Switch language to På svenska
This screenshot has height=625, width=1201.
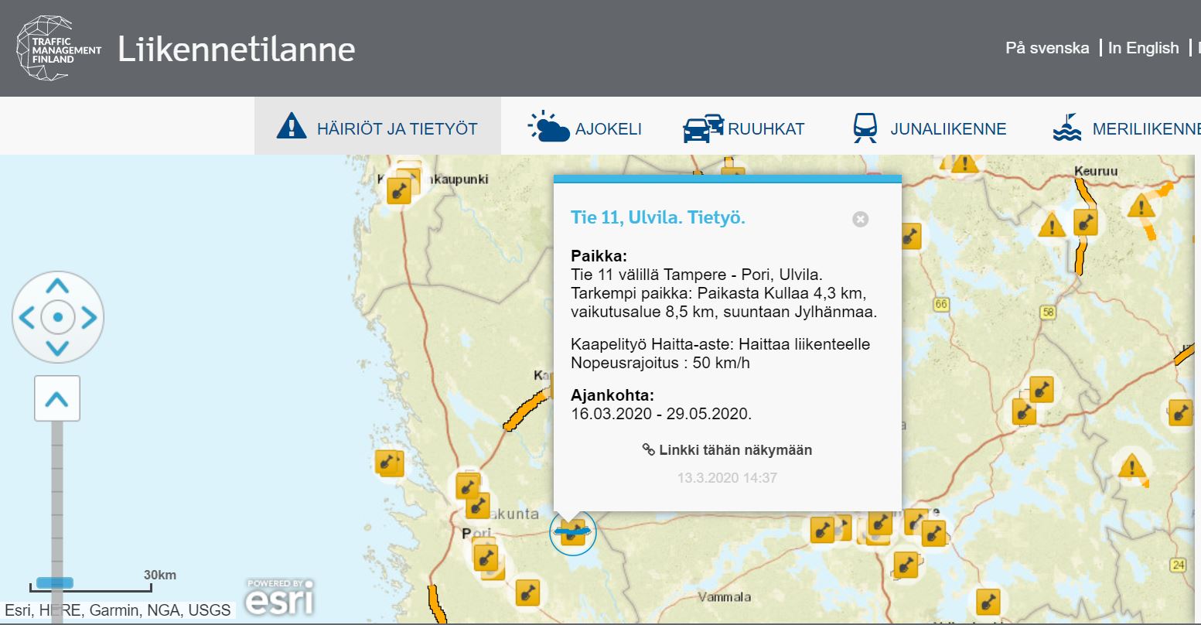click(x=1046, y=48)
